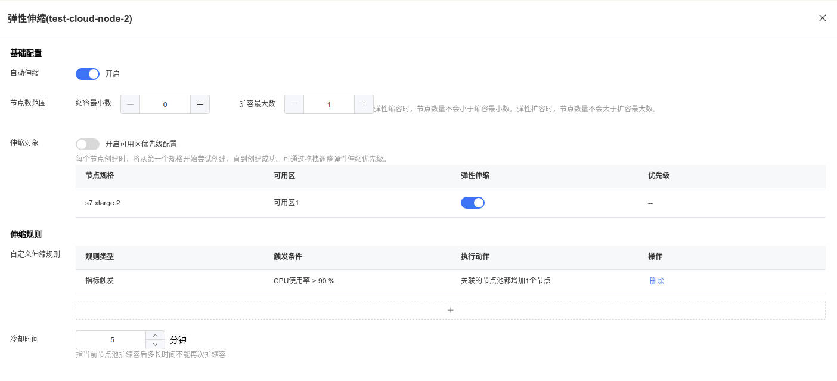Enable 开启可用区优先级配置 toggle
The image size is (837, 381).
click(88, 144)
